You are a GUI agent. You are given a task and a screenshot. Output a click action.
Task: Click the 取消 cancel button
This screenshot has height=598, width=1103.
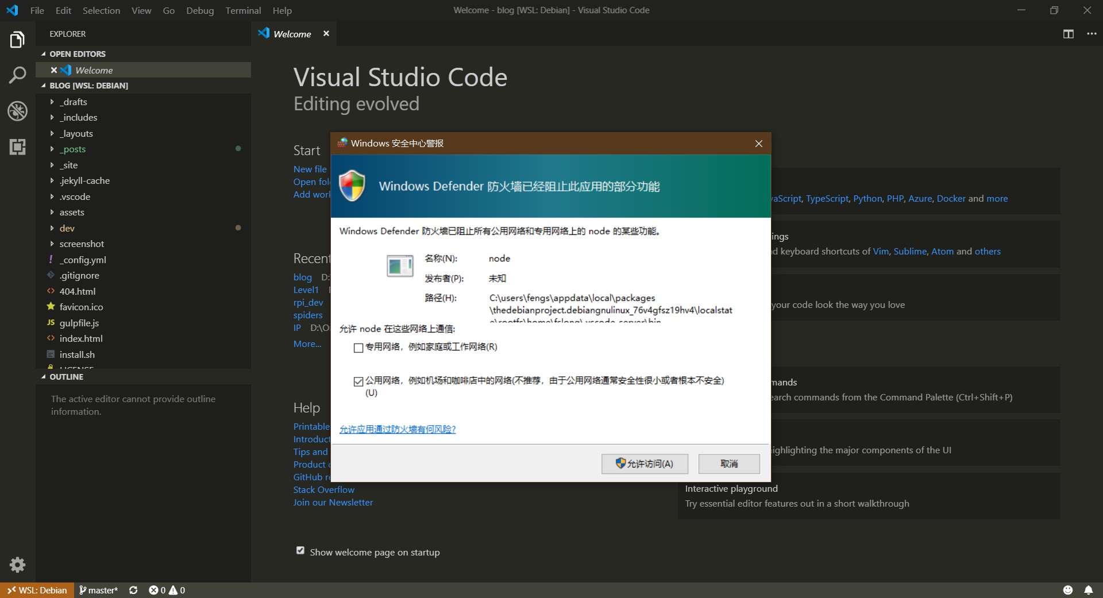click(729, 464)
